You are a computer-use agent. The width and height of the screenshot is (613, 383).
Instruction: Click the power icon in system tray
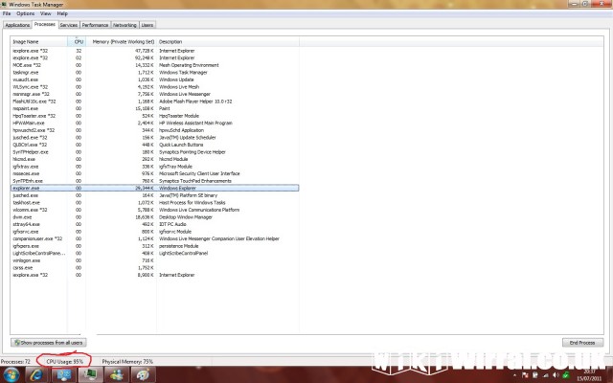(x=535, y=375)
